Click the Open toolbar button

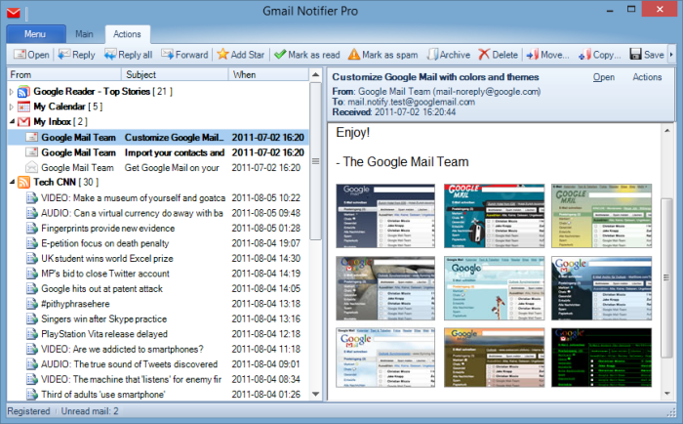[x=30, y=55]
